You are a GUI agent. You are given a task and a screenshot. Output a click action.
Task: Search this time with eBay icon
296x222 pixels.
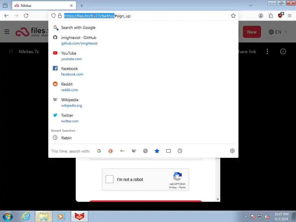[x=122, y=151]
